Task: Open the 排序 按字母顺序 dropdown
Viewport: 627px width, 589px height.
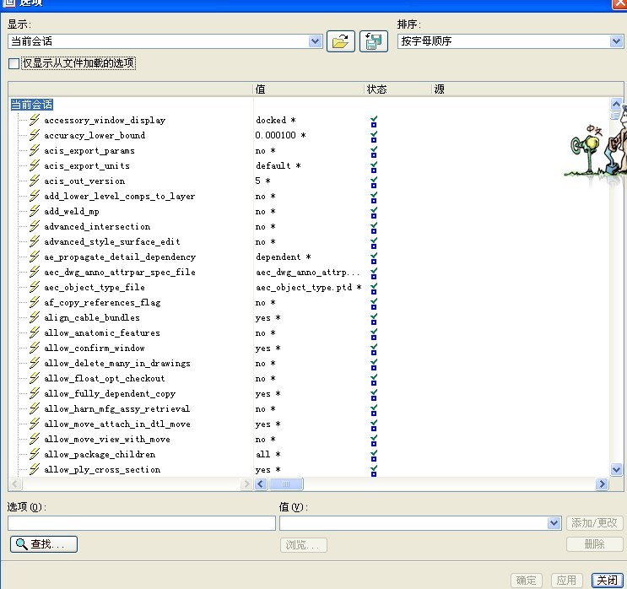Action: click(x=616, y=41)
